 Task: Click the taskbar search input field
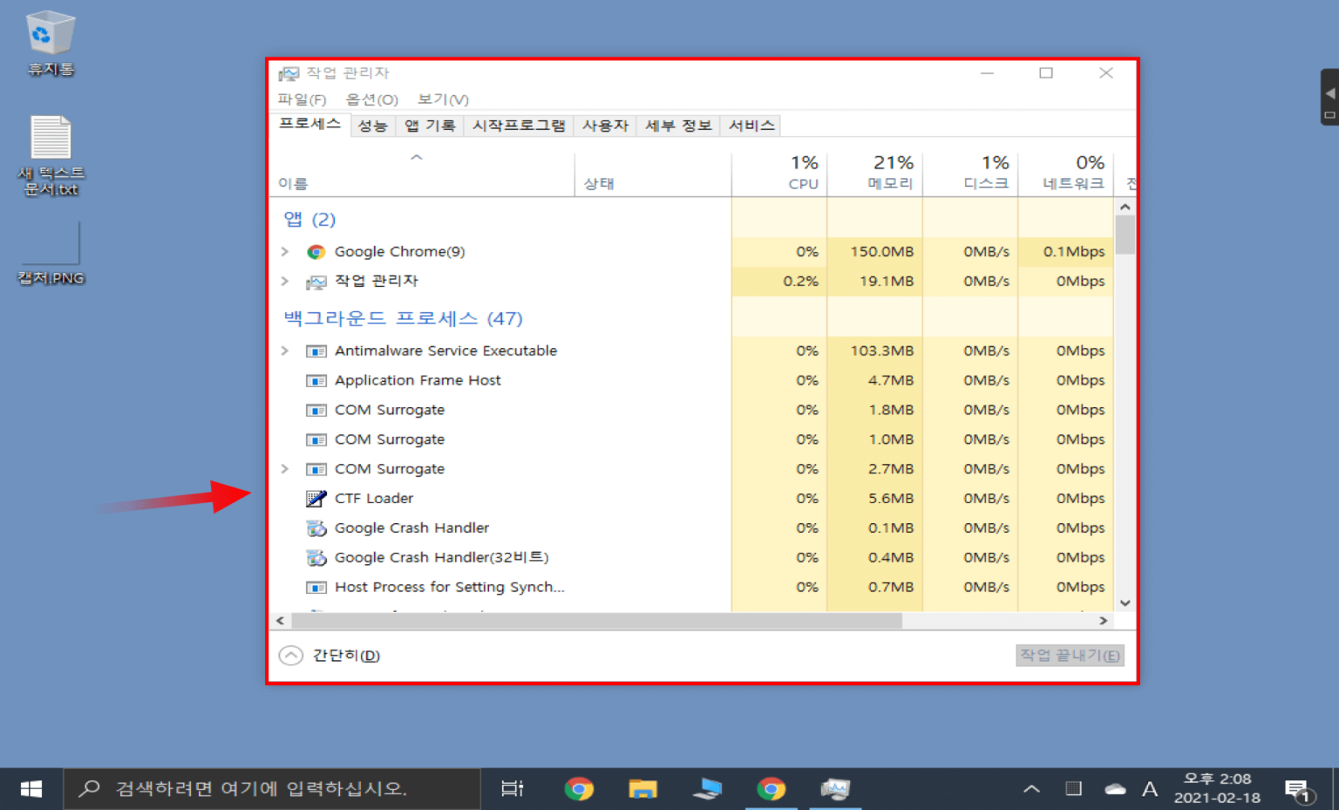point(262,789)
